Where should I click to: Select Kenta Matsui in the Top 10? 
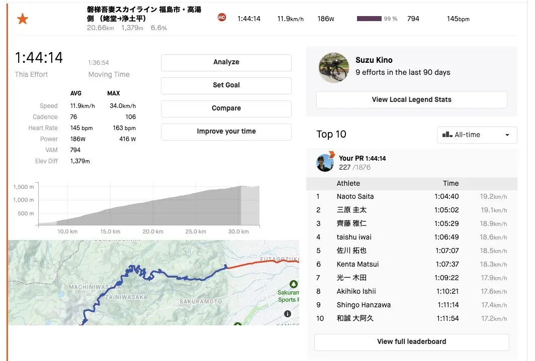click(358, 264)
